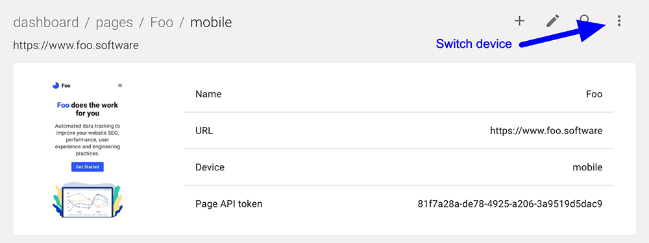Image resolution: width=649 pixels, height=243 pixels.
Task: Click the pencil edit icon
Action: (552, 21)
